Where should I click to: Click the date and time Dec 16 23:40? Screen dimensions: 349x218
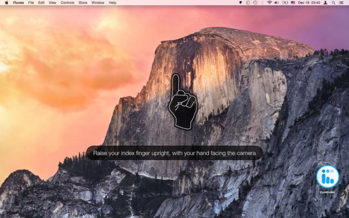(x=309, y=3)
